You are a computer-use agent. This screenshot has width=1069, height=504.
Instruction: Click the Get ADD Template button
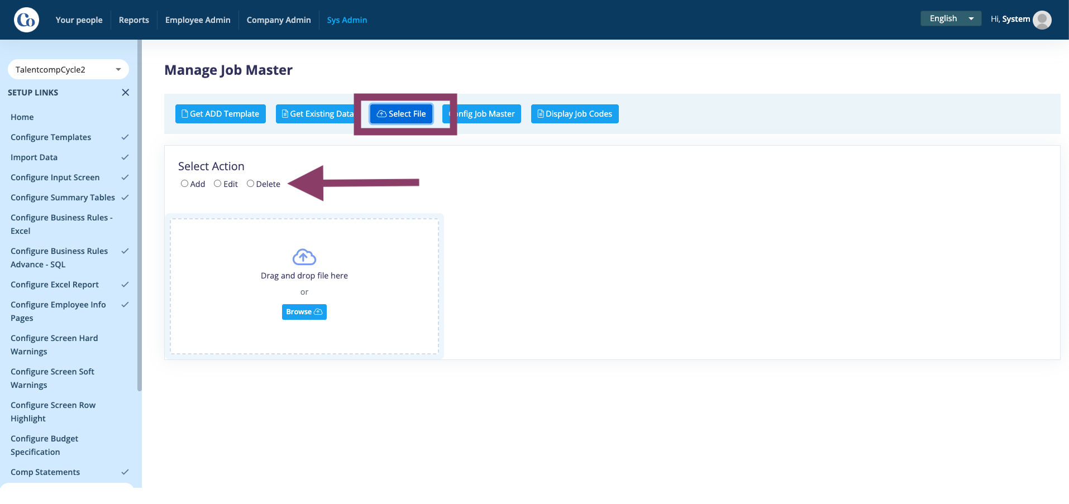[x=221, y=114]
